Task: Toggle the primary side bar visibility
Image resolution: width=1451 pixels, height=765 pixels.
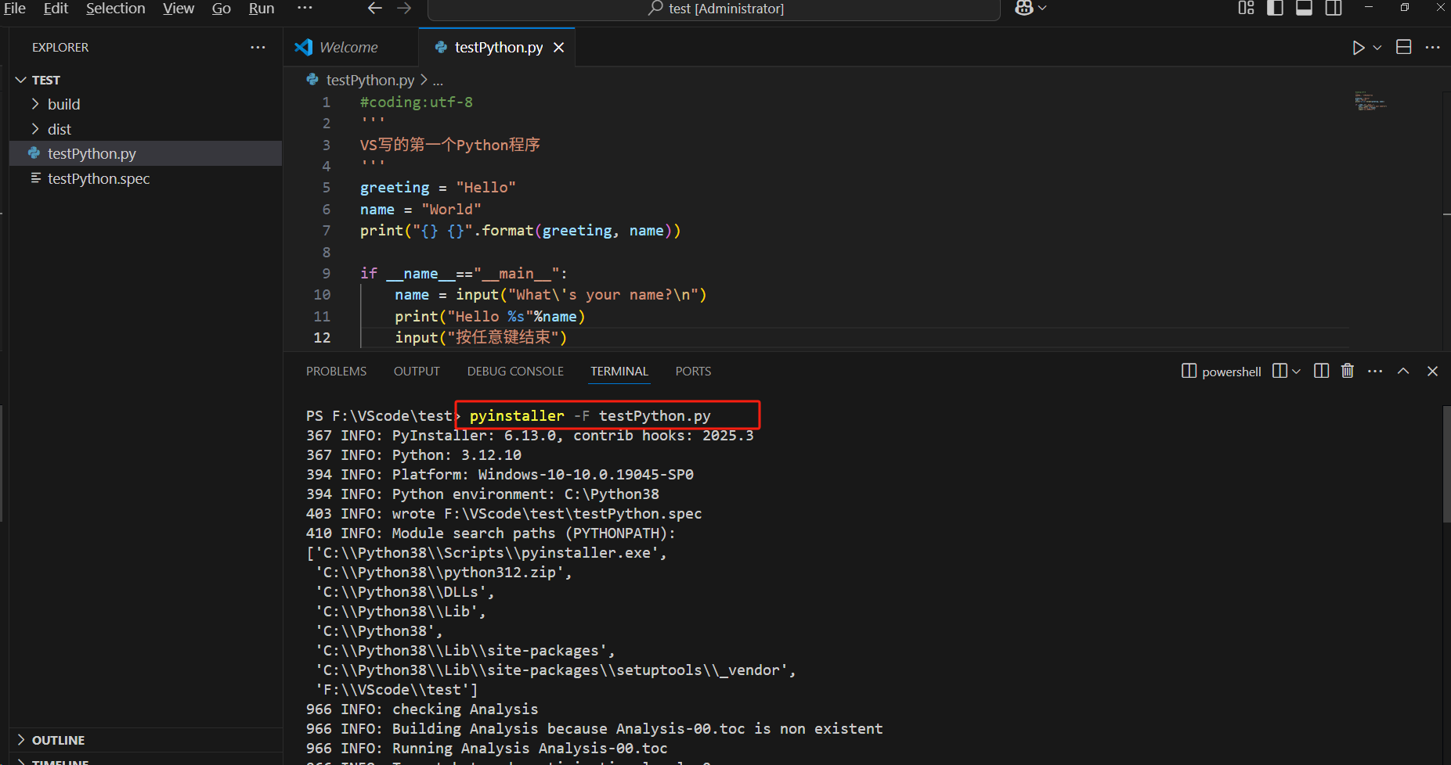Action: tap(1275, 8)
